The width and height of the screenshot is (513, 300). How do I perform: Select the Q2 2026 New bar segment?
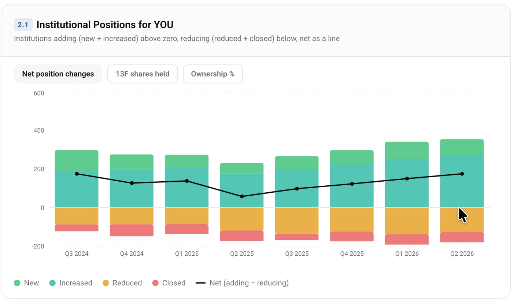(462, 147)
